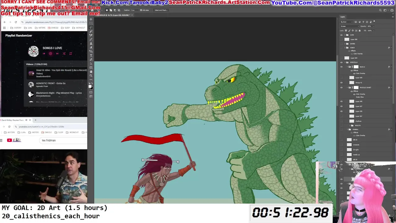Show Layer 649 visibility
The image size is (396, 223).
(342, 78)
